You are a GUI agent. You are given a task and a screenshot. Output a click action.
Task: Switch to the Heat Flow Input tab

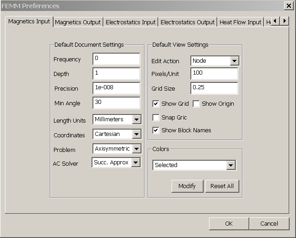240,22
